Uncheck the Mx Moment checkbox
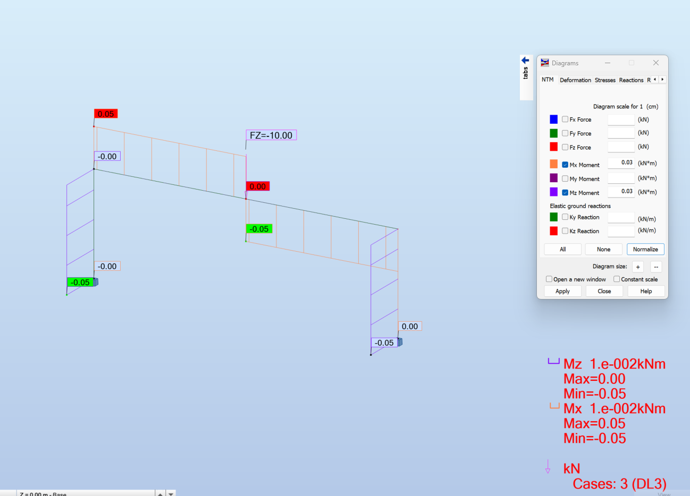Image resolution: width=690 pixels, height=496 pixels. pyautogui.click(x=565, y=165)
